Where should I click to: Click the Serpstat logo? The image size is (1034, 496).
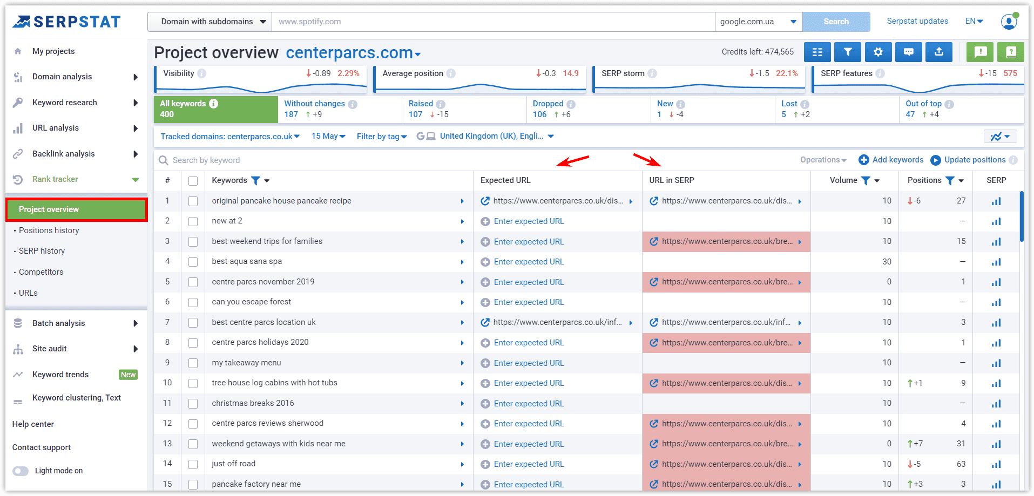[66, 22]
